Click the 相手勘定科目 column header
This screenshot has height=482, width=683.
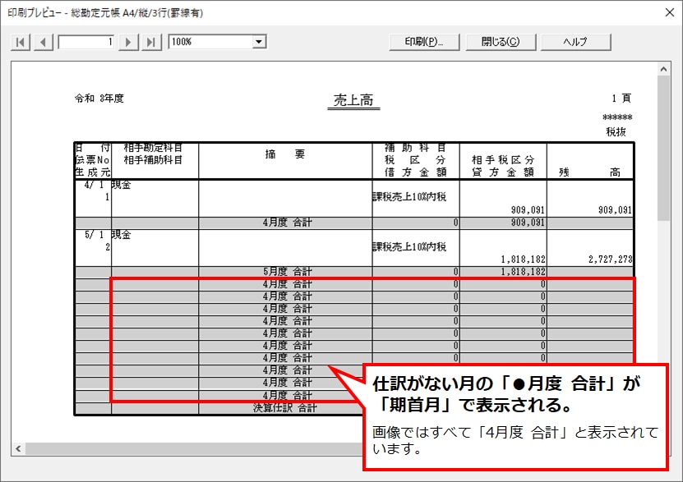pos(153,148)
